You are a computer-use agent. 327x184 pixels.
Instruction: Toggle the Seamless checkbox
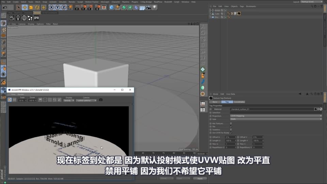point(231,129)
